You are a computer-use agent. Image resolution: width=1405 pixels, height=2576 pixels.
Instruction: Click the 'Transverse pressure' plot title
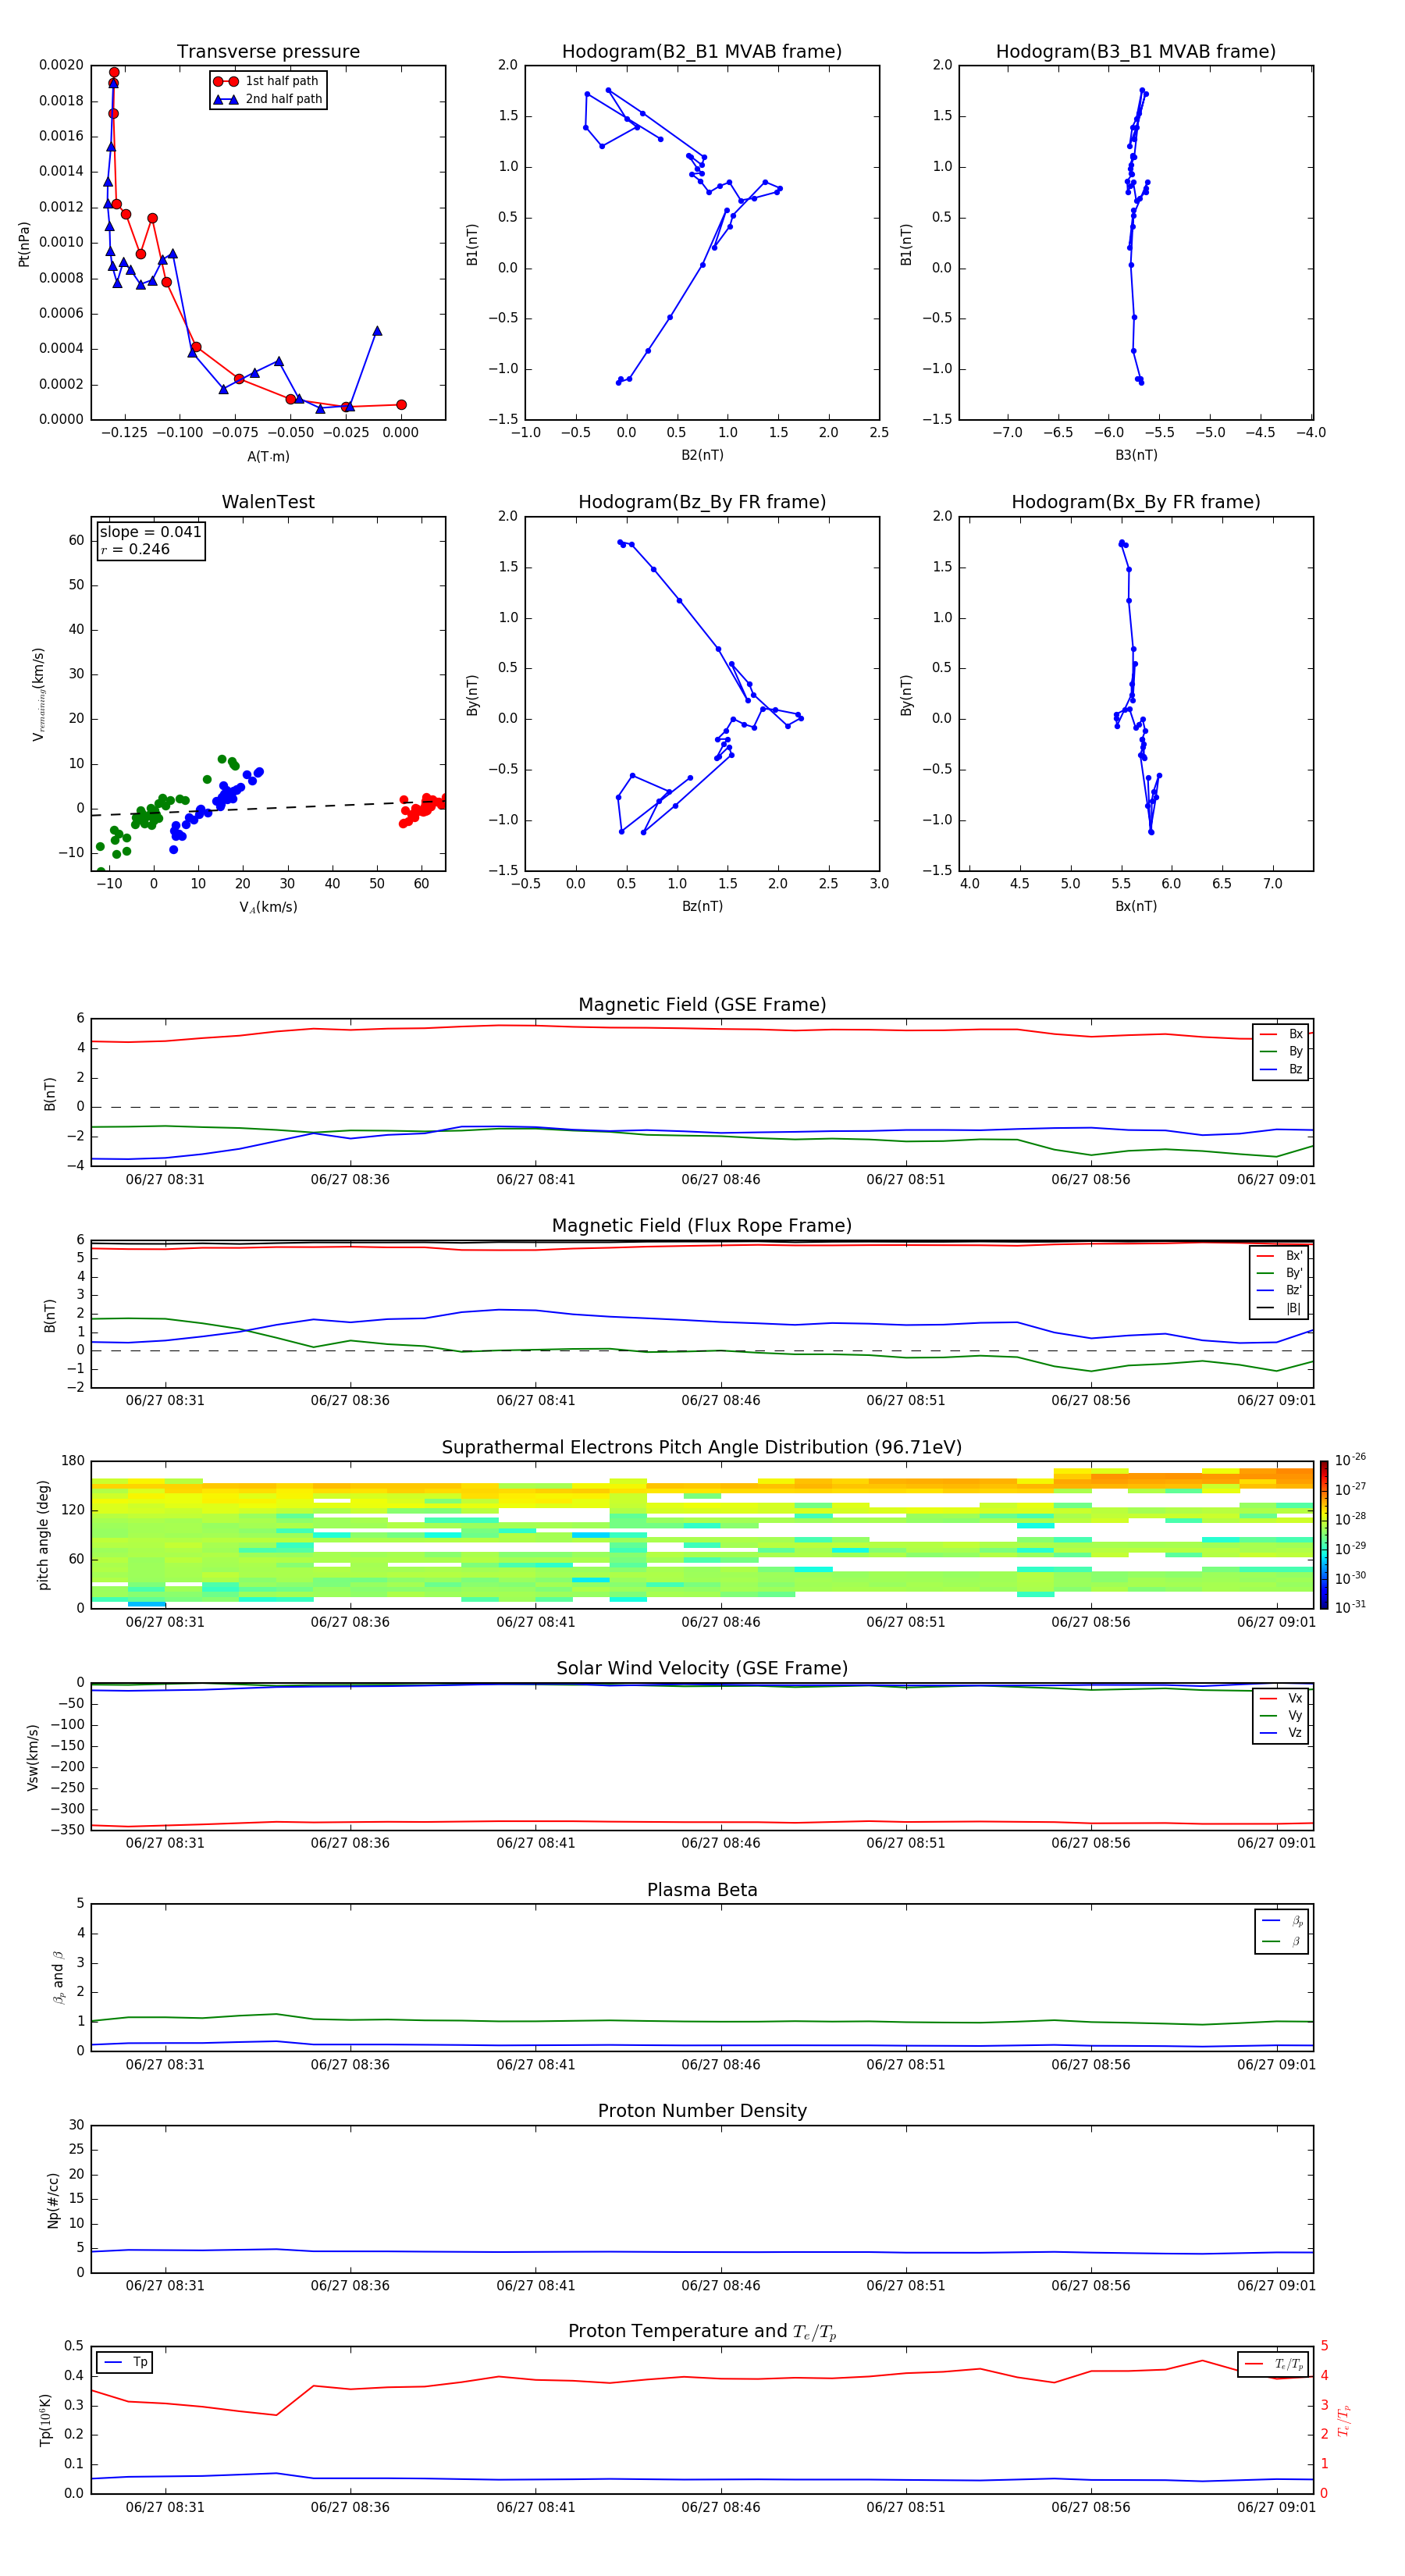click(268, 52)
